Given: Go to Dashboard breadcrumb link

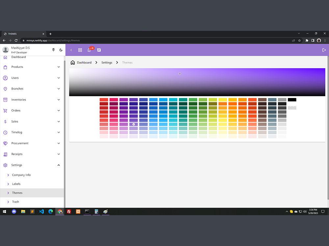Looking at the screenshot, I should pos(84,63).
